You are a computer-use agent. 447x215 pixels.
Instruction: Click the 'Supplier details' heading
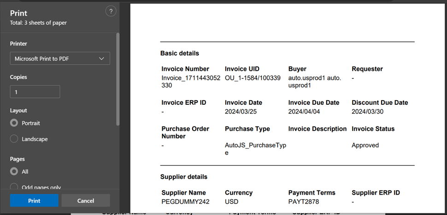[184, 177]
